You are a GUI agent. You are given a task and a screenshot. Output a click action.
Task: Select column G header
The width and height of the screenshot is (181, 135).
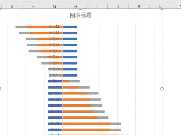(x=55, y=6)
